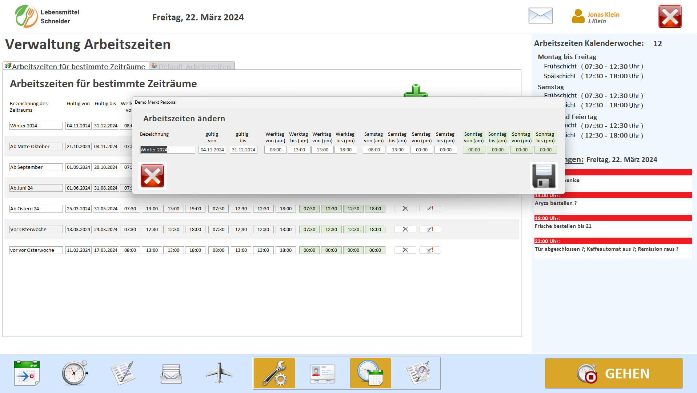This screenshot has width=697, height=393.
Task: Select Arbeitszeiten für bestimmte Zeiträume tab
Action: click(x=76, y=66)
